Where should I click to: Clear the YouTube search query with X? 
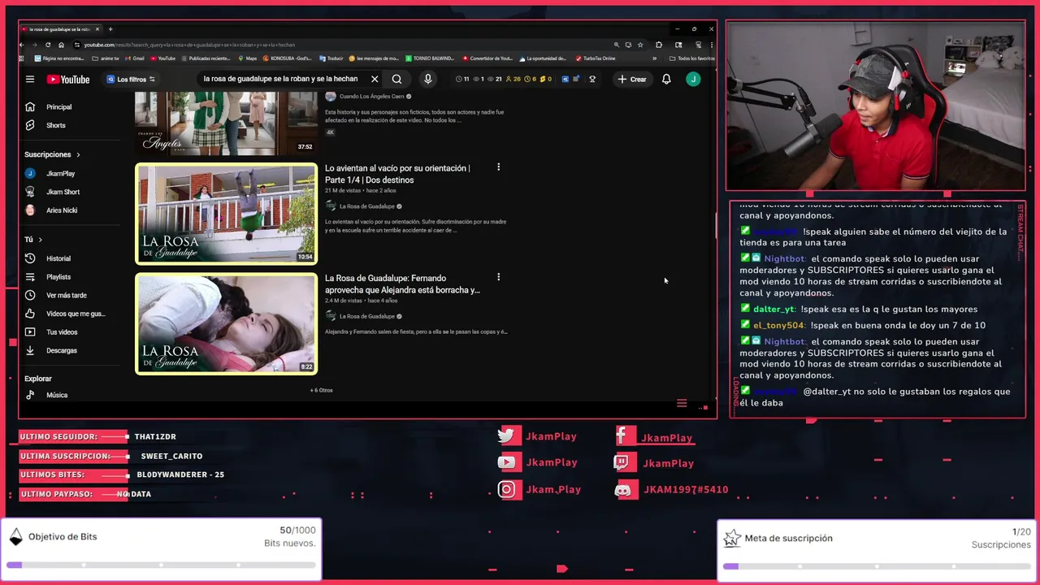click(x=375, y=80)
